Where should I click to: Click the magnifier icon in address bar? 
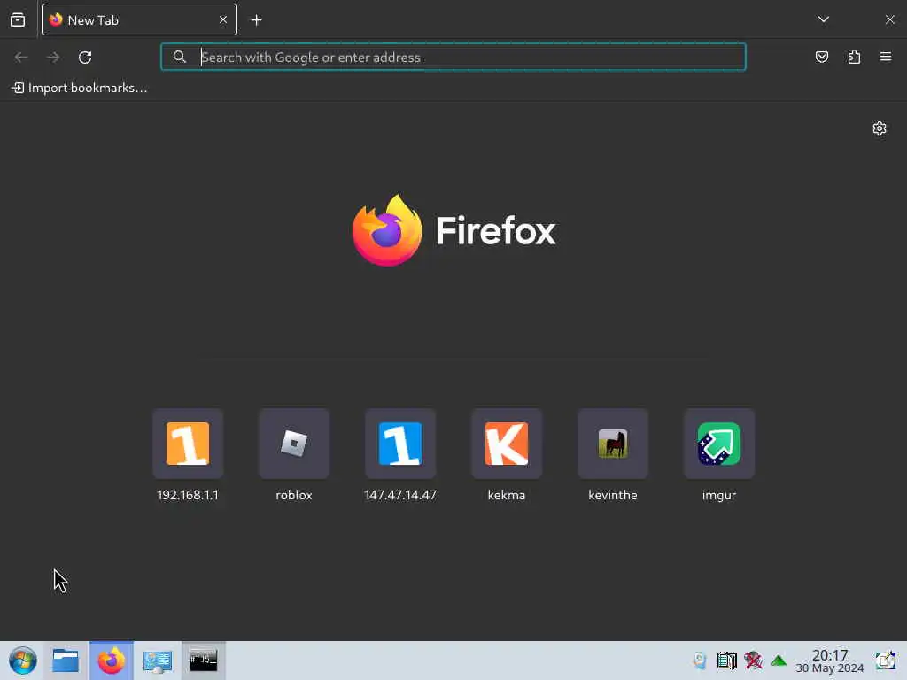pos(179,57)
